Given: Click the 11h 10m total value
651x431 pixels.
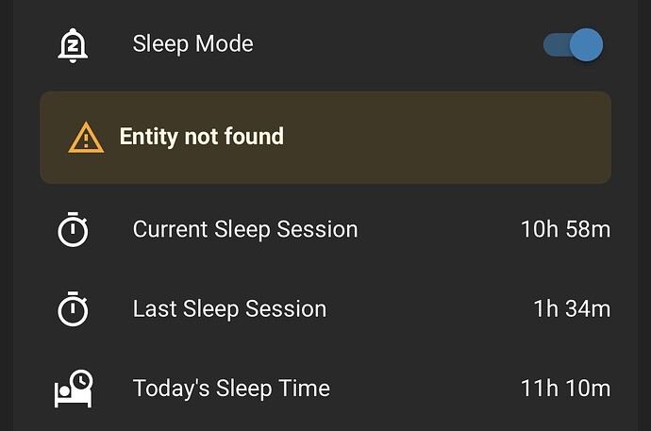Looking at the screenshot, I should pos(566,389).
